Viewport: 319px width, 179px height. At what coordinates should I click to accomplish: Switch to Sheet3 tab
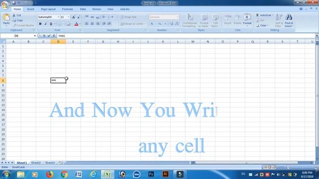[50, 163]
